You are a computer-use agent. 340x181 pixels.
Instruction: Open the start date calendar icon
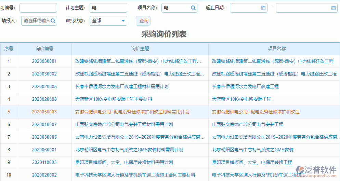263,8
